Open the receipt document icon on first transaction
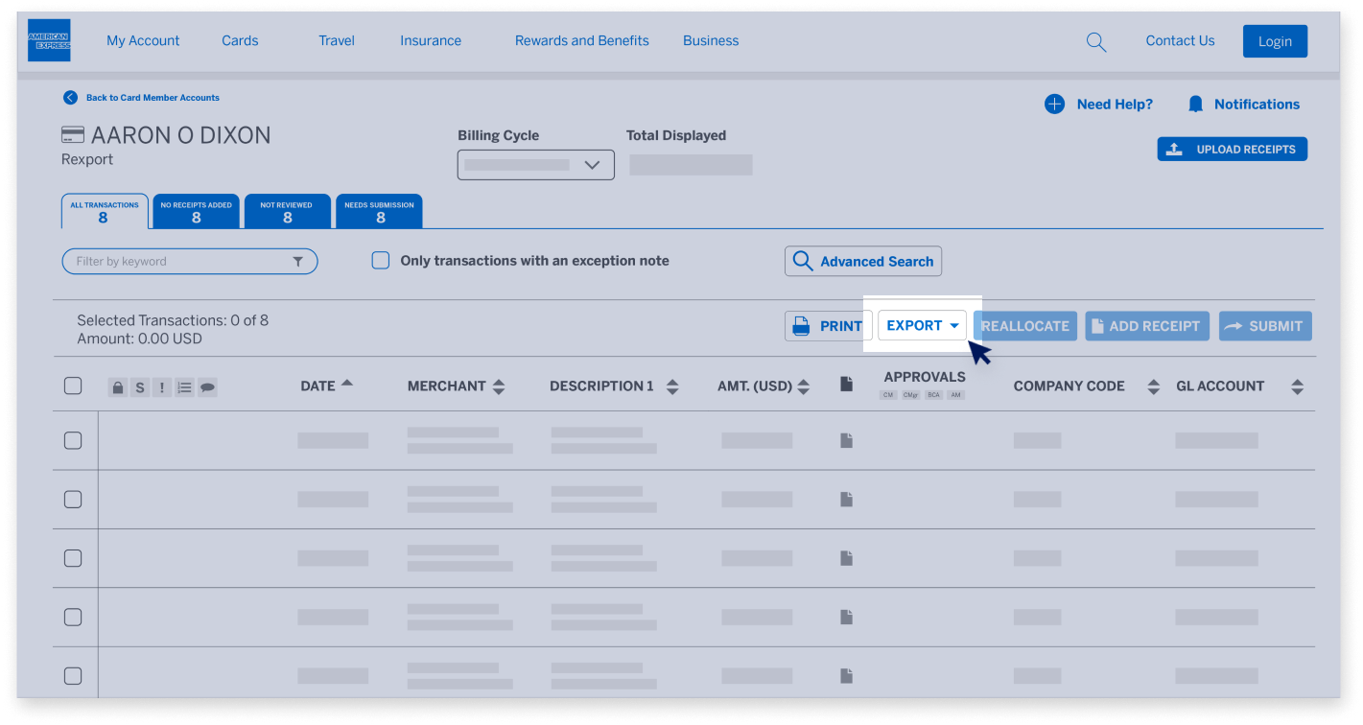The image size is (1363, 725). [846, 439]
